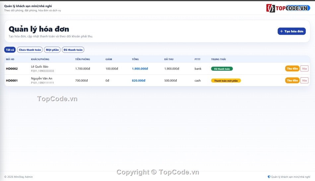Click the TRẠNG THÁI column header
315x181 pixels.
pyautogui.click(x=219, y=59)
